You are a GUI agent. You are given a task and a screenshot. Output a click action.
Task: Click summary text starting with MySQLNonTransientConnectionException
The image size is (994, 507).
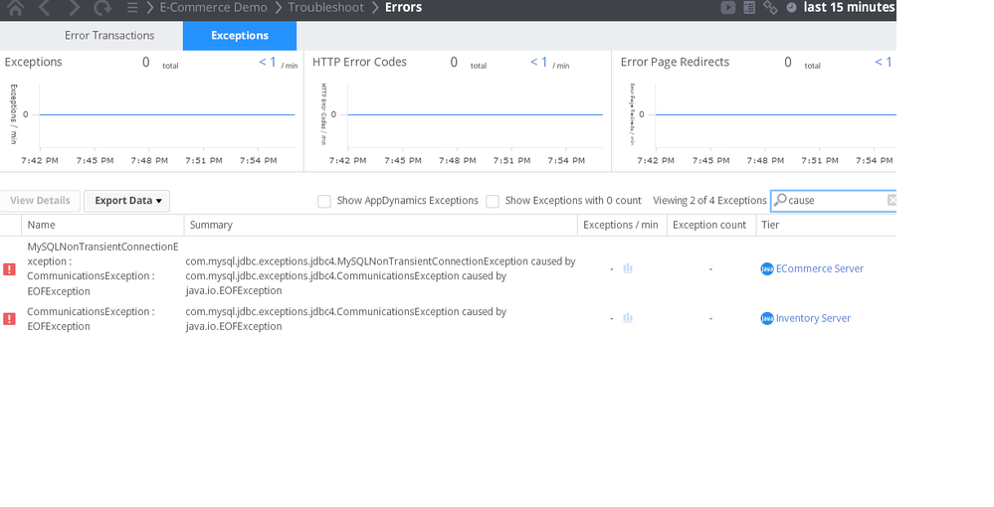[x=380, y=275]
